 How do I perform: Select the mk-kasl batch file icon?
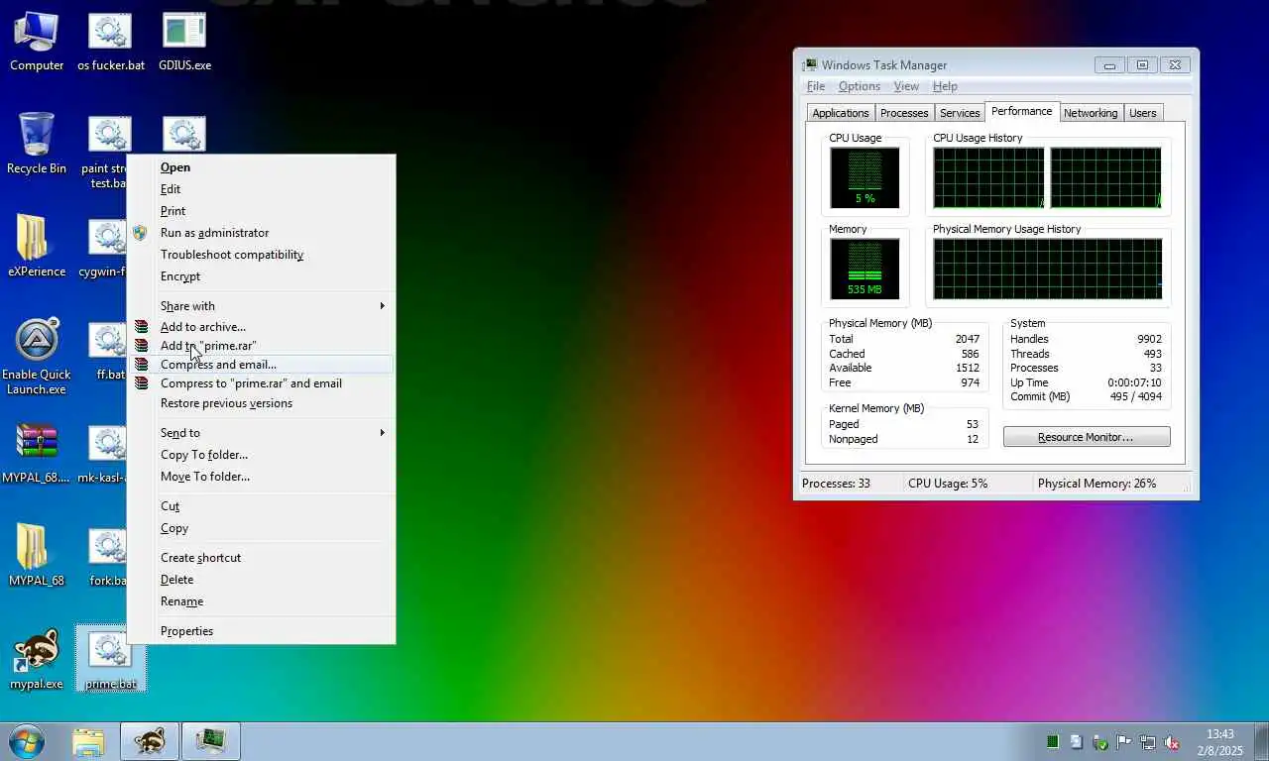(x=103, y=454)
